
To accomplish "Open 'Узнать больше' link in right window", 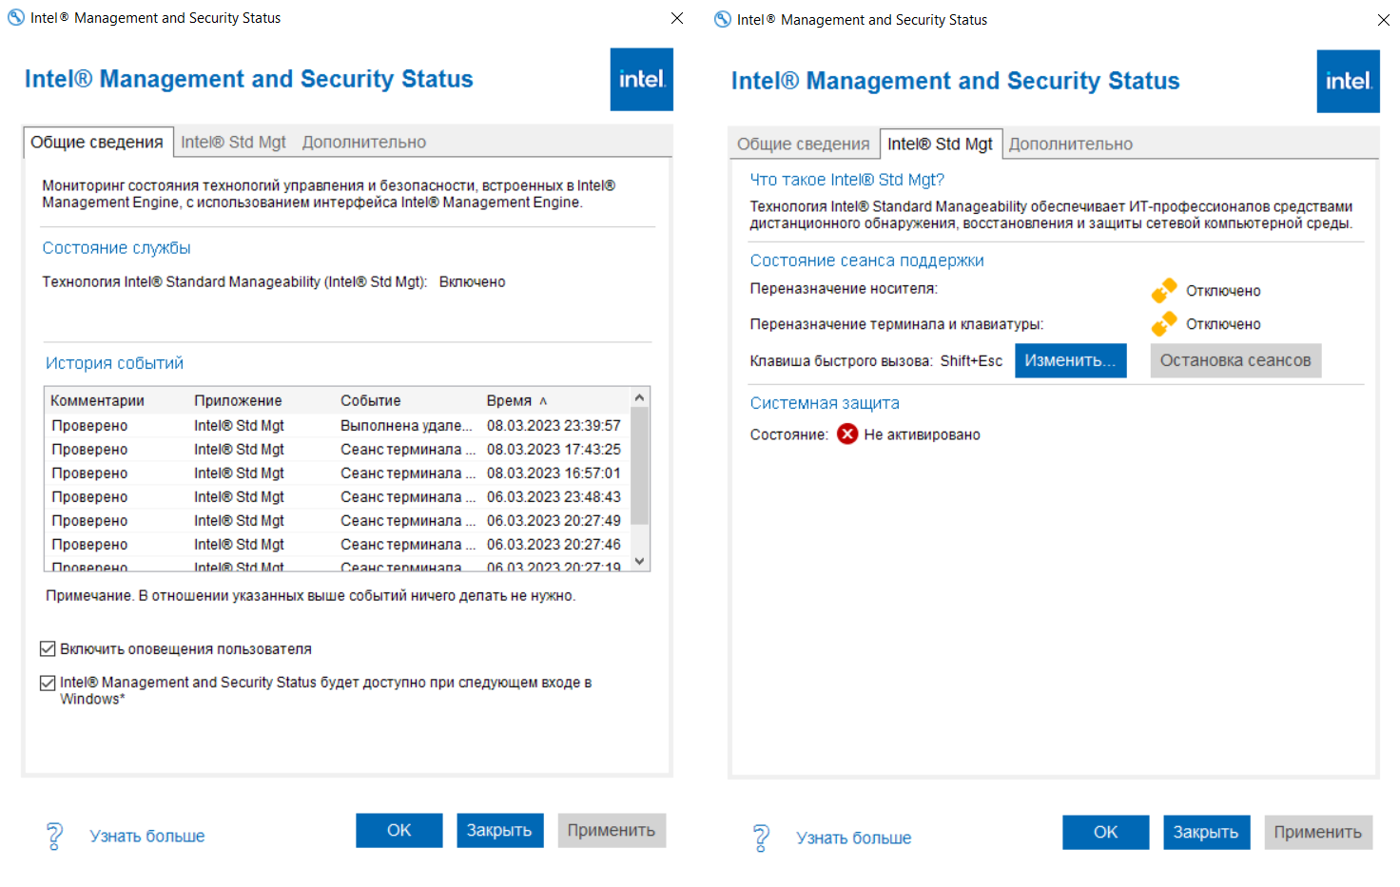I will tap(854, 838).
